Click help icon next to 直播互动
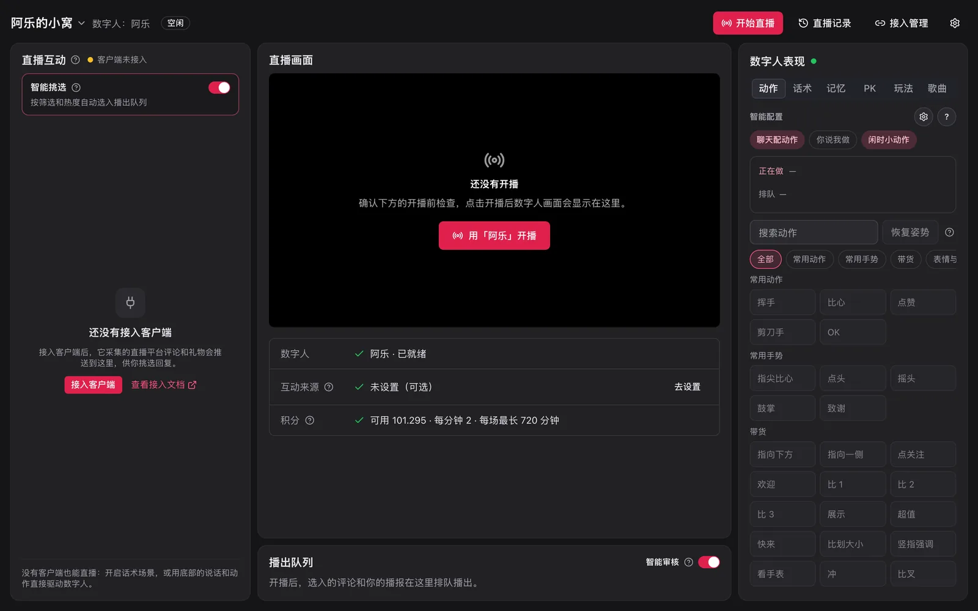 pos(75,60)
